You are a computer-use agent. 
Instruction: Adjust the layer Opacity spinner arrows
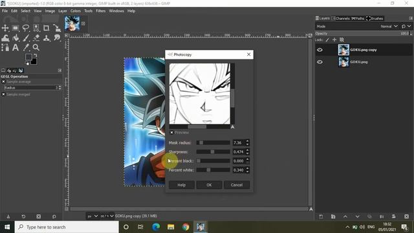[x=411, y=34]
